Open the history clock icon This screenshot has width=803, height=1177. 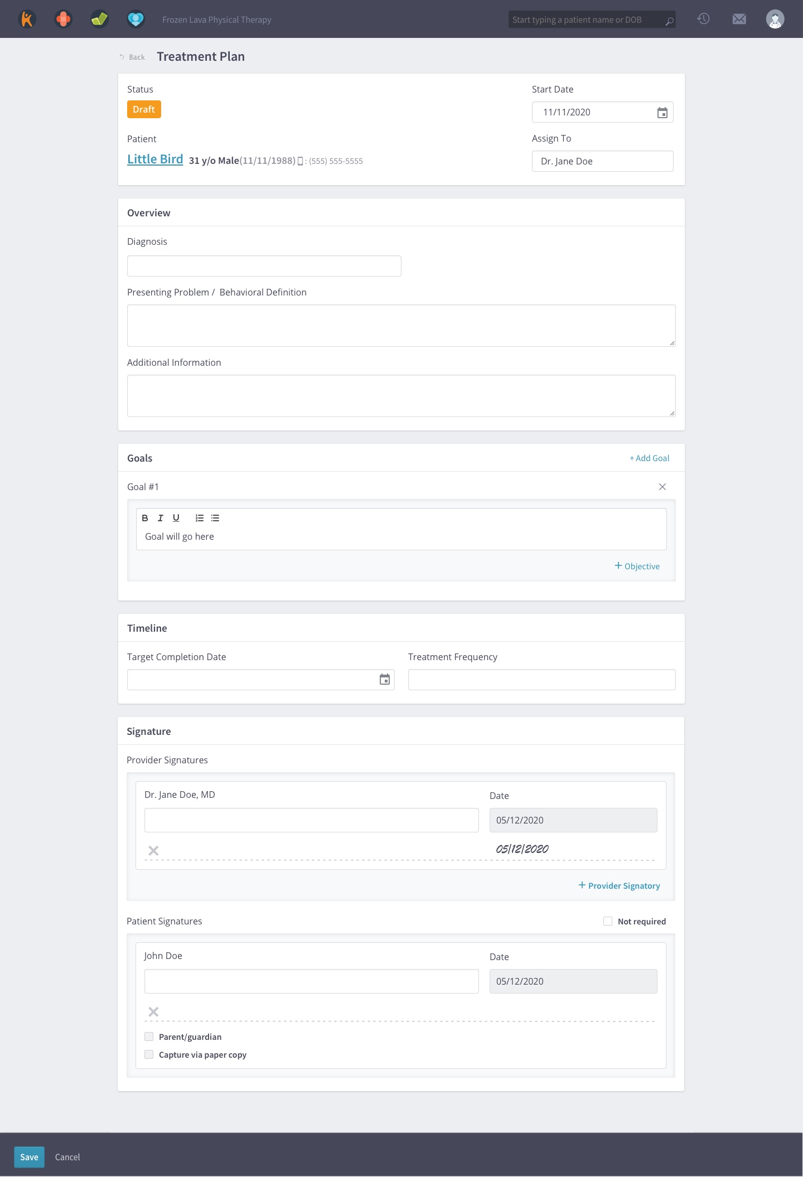[703, 20]
